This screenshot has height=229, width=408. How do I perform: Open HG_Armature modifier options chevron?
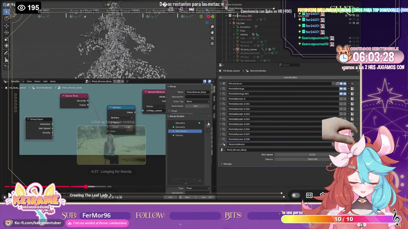click(x=348, y=84)
